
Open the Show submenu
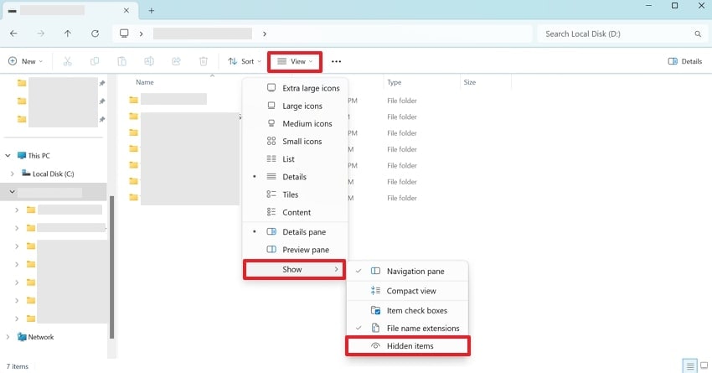coord(294,269)
